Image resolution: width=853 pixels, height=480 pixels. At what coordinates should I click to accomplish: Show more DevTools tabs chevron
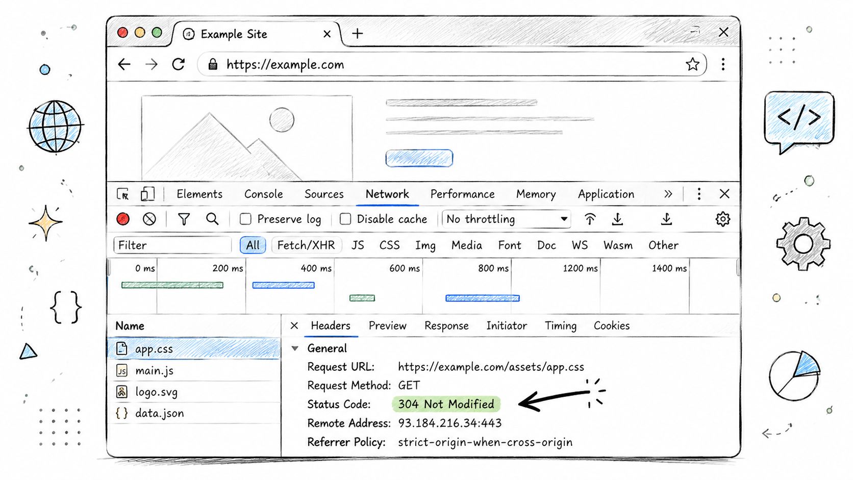pyautogui.click(x=668, y=194)
